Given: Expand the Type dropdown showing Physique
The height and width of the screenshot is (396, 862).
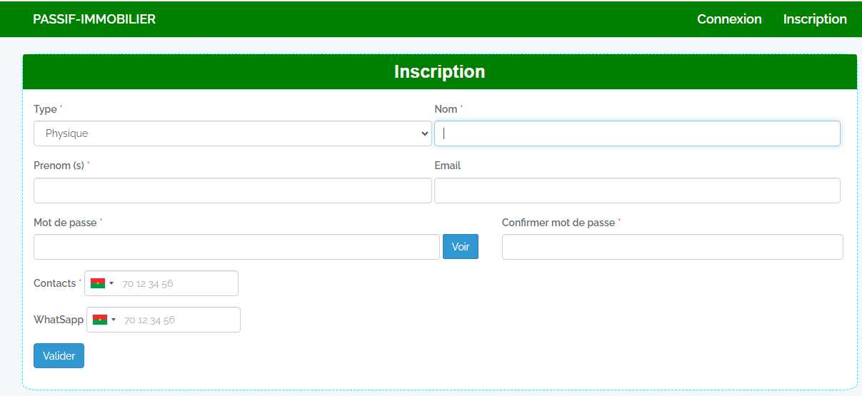Looking at the screenshot, I should (x=233, y=133).
